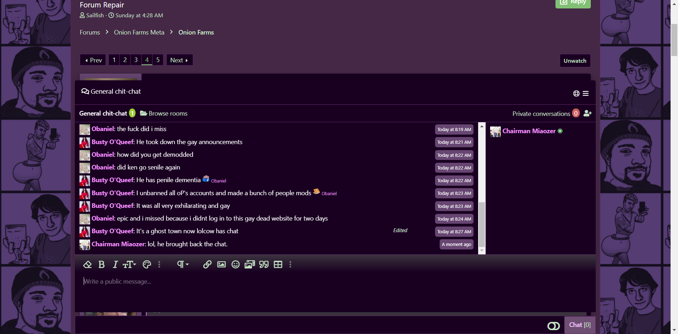This screenshot has width=678, height=334.
Task: Click Chairman Miaozer name in last message
Action: coord(118,244)
